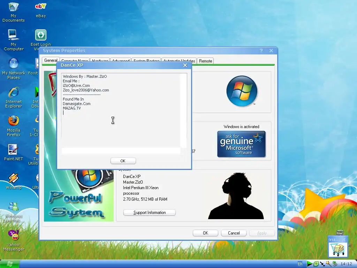Image resolution: width=357 pixels, height=268 pixels.
Task: Click the Safely Remove Hardware tray icon
Action: [334, 264]
